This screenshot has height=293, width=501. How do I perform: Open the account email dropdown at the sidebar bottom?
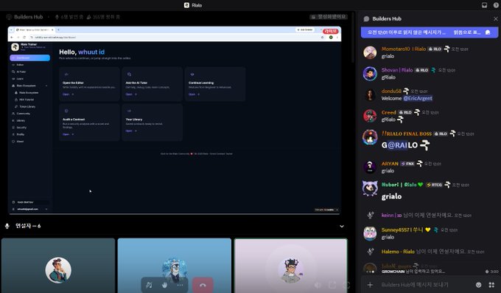29,209
